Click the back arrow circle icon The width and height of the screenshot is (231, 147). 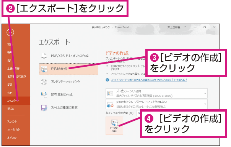10,32
